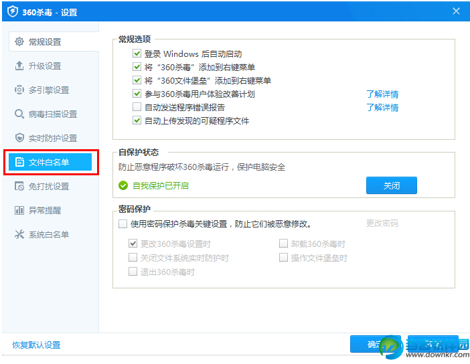Click the icon beside 免打扰设置
This screenshot has height=364, width=470.
coord(19,186)
